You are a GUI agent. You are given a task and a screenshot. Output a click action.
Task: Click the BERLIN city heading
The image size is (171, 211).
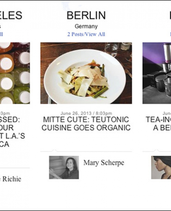point(86,16)
